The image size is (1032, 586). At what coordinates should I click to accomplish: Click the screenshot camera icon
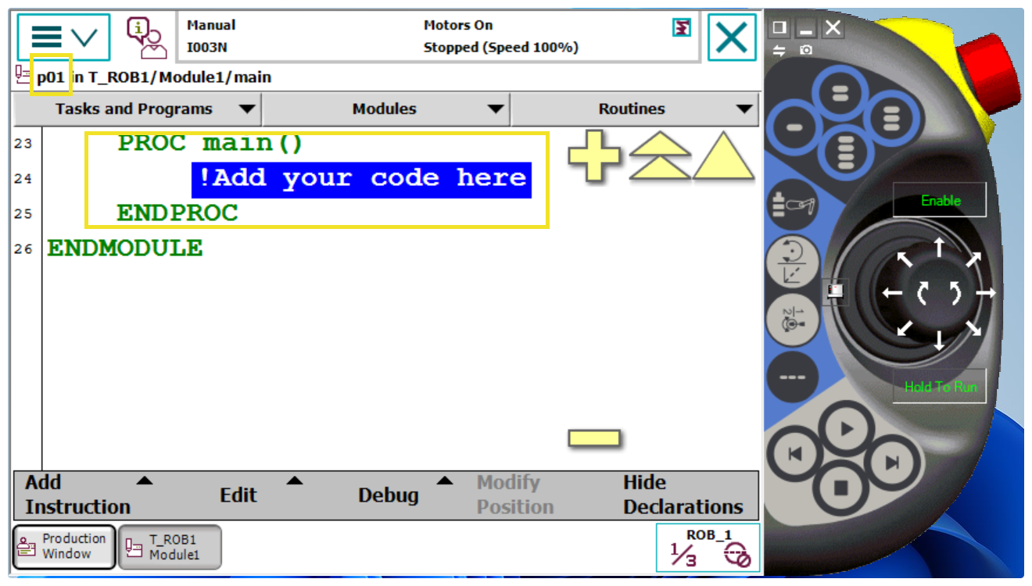tap(806, 50)
